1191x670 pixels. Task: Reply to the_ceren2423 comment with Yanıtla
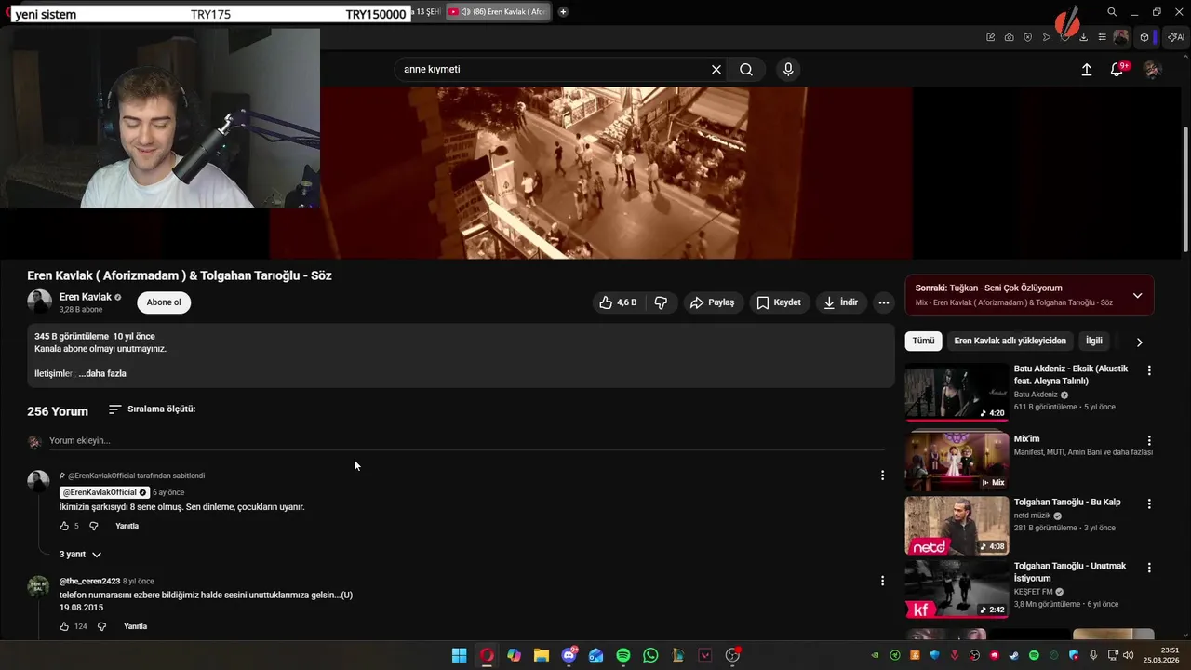[136, 626]
